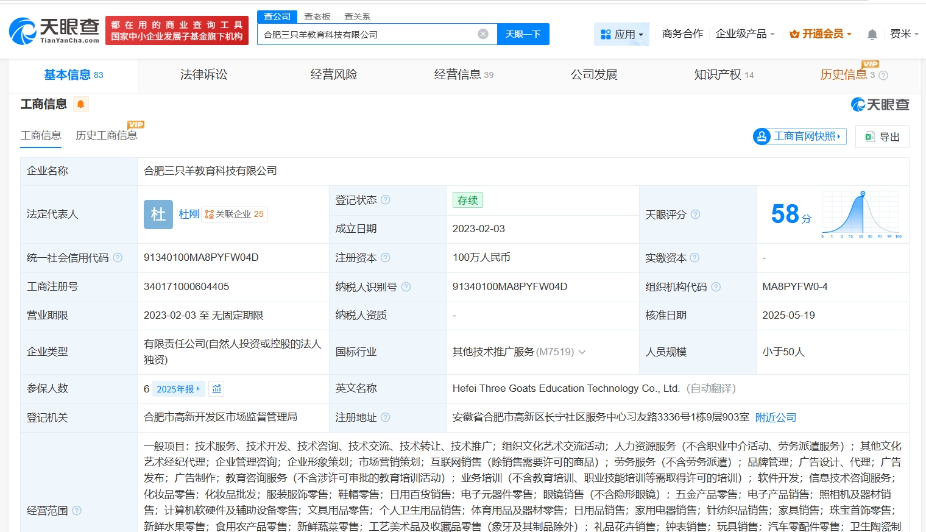Click the 天眼评分 distribution chart
The image size is (926, 532).
coord(861,215)
